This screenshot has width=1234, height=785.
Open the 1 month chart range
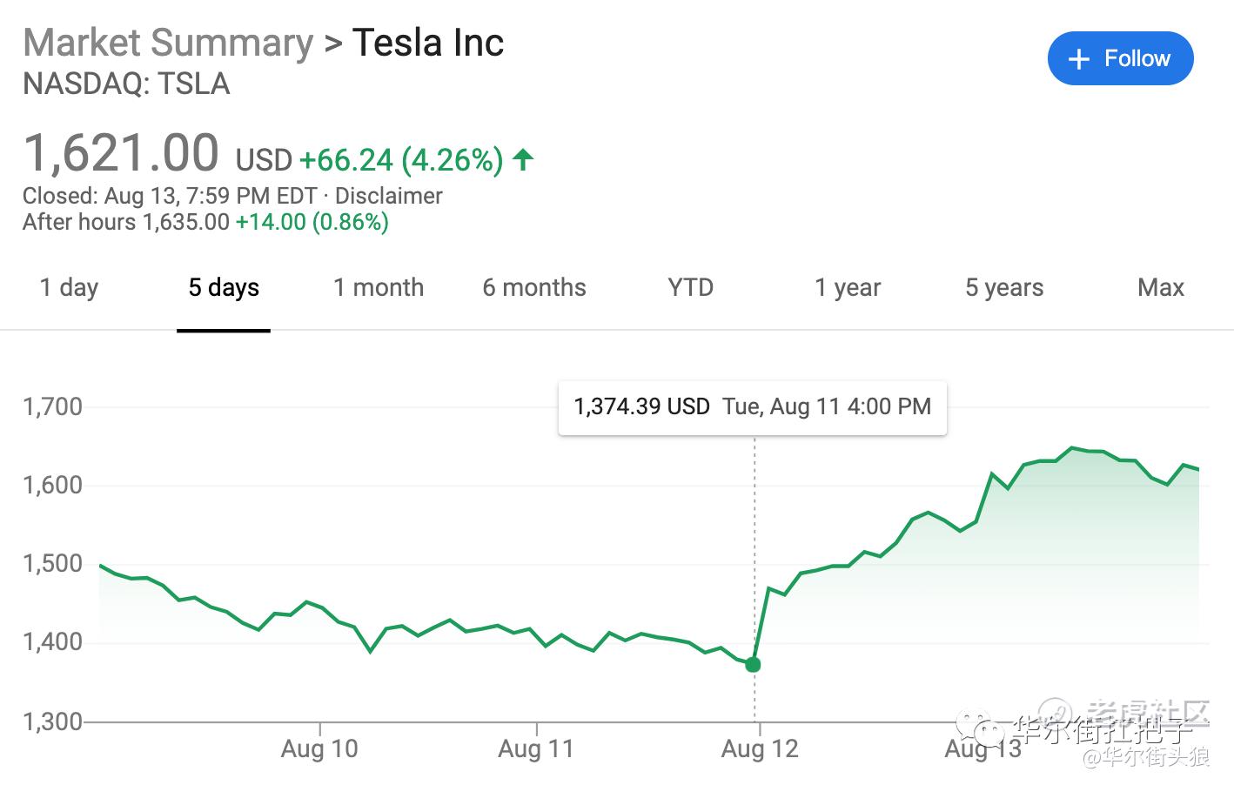(379, 288)
